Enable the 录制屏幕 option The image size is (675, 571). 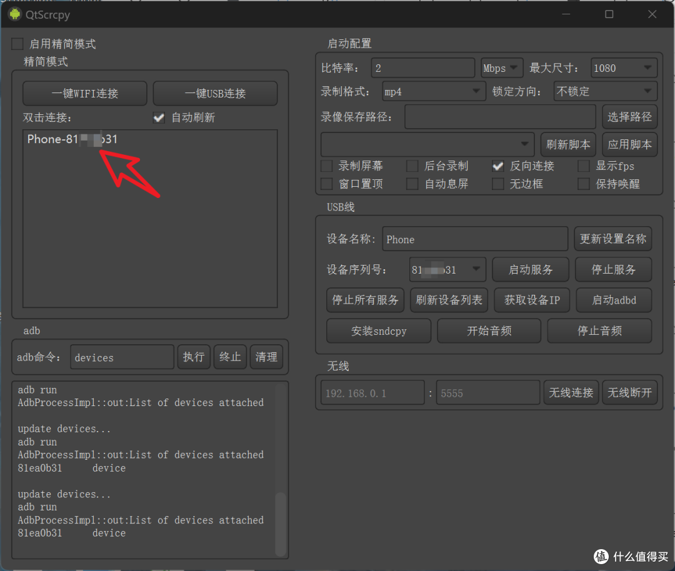[327, 166]
